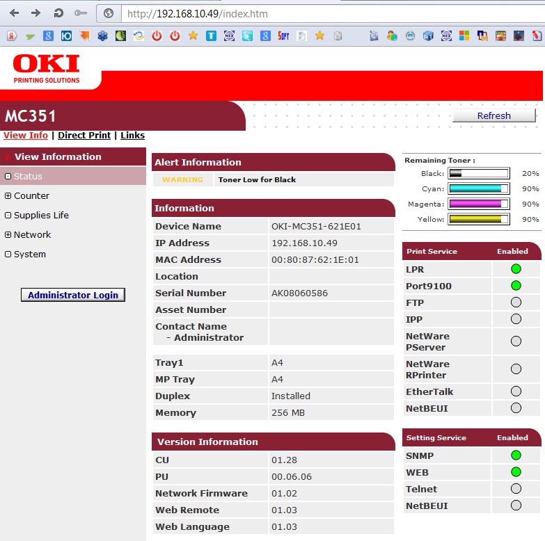Click the WEB green indicator

coord(516,471)
